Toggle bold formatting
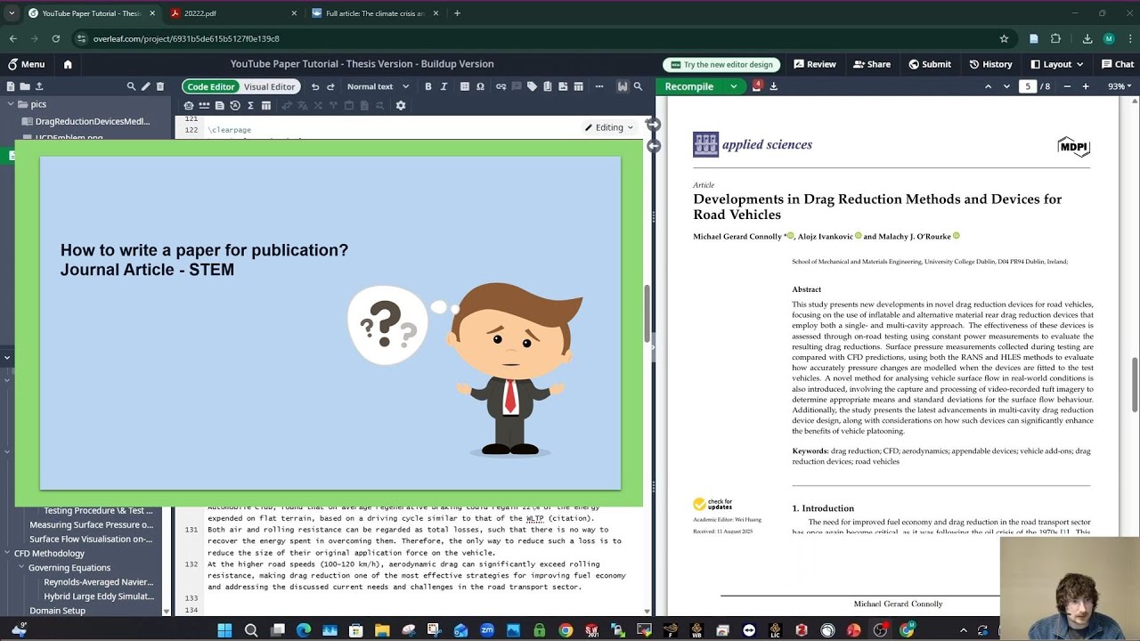 click(428, 86)
